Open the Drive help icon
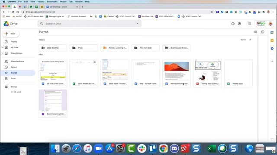Image resolution: width=277 pixels, height=155 pixels. tap(233, 24)
